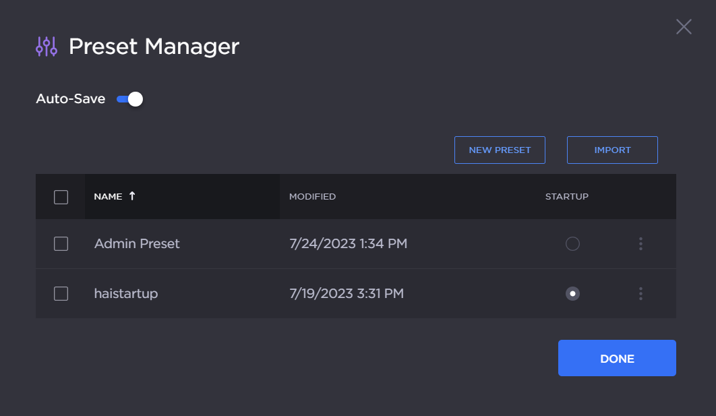716x416 pixels.
Task: Open the three-dot menu for Admin Preset
Action: click(640, 244)
